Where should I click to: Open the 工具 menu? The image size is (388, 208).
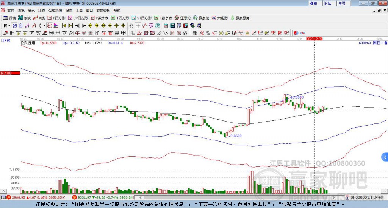[x=79, y=10]
